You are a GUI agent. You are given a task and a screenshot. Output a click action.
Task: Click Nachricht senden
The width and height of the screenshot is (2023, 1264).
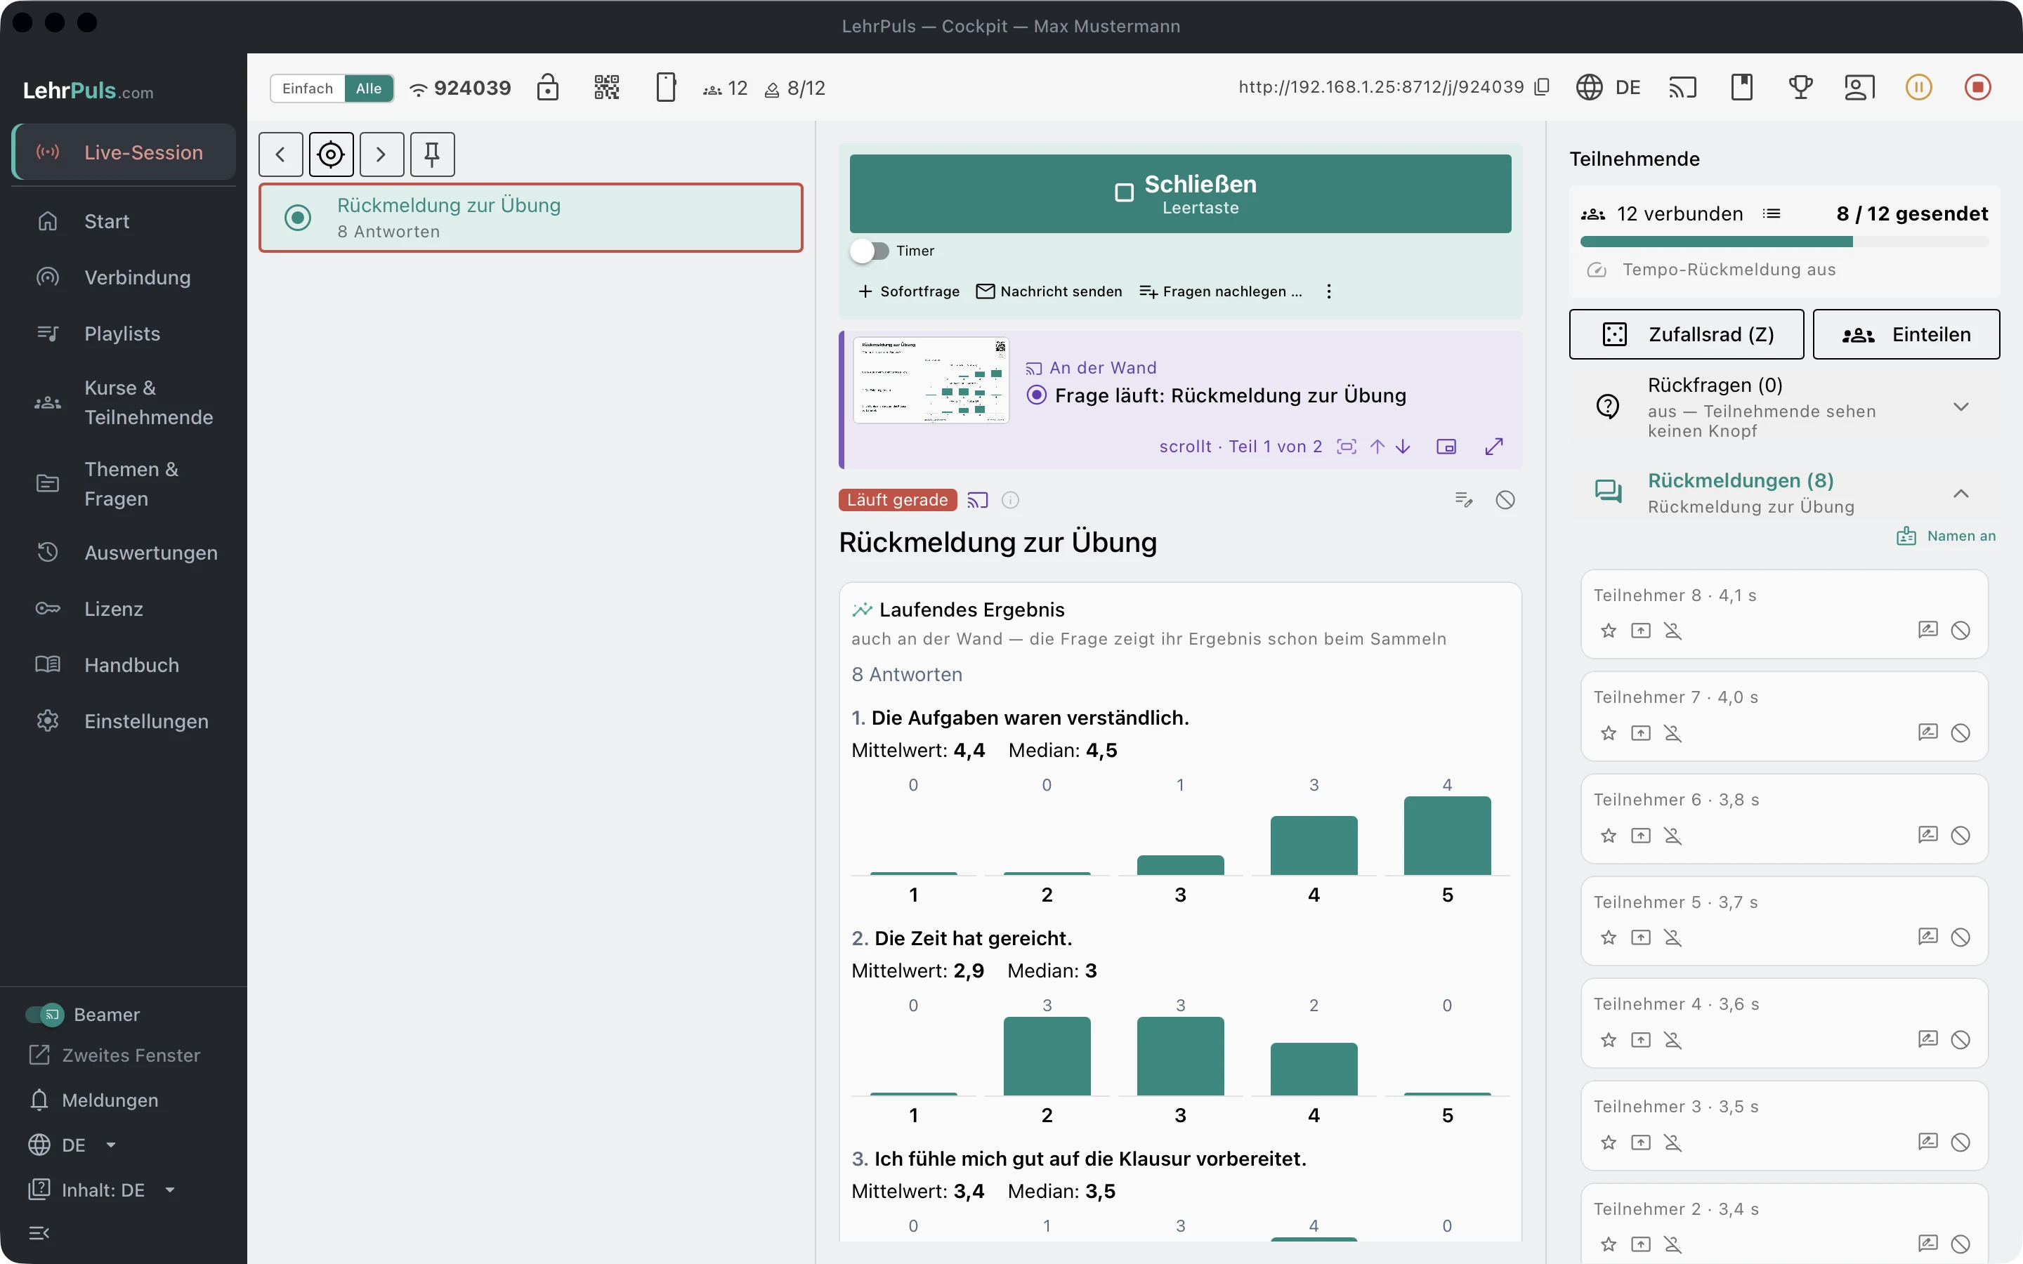1049,291
